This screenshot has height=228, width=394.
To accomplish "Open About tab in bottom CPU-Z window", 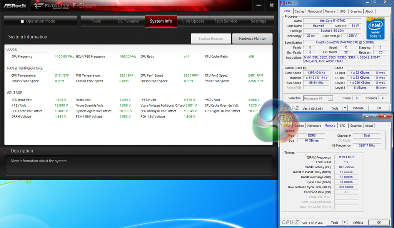I will tap(369, 126).
